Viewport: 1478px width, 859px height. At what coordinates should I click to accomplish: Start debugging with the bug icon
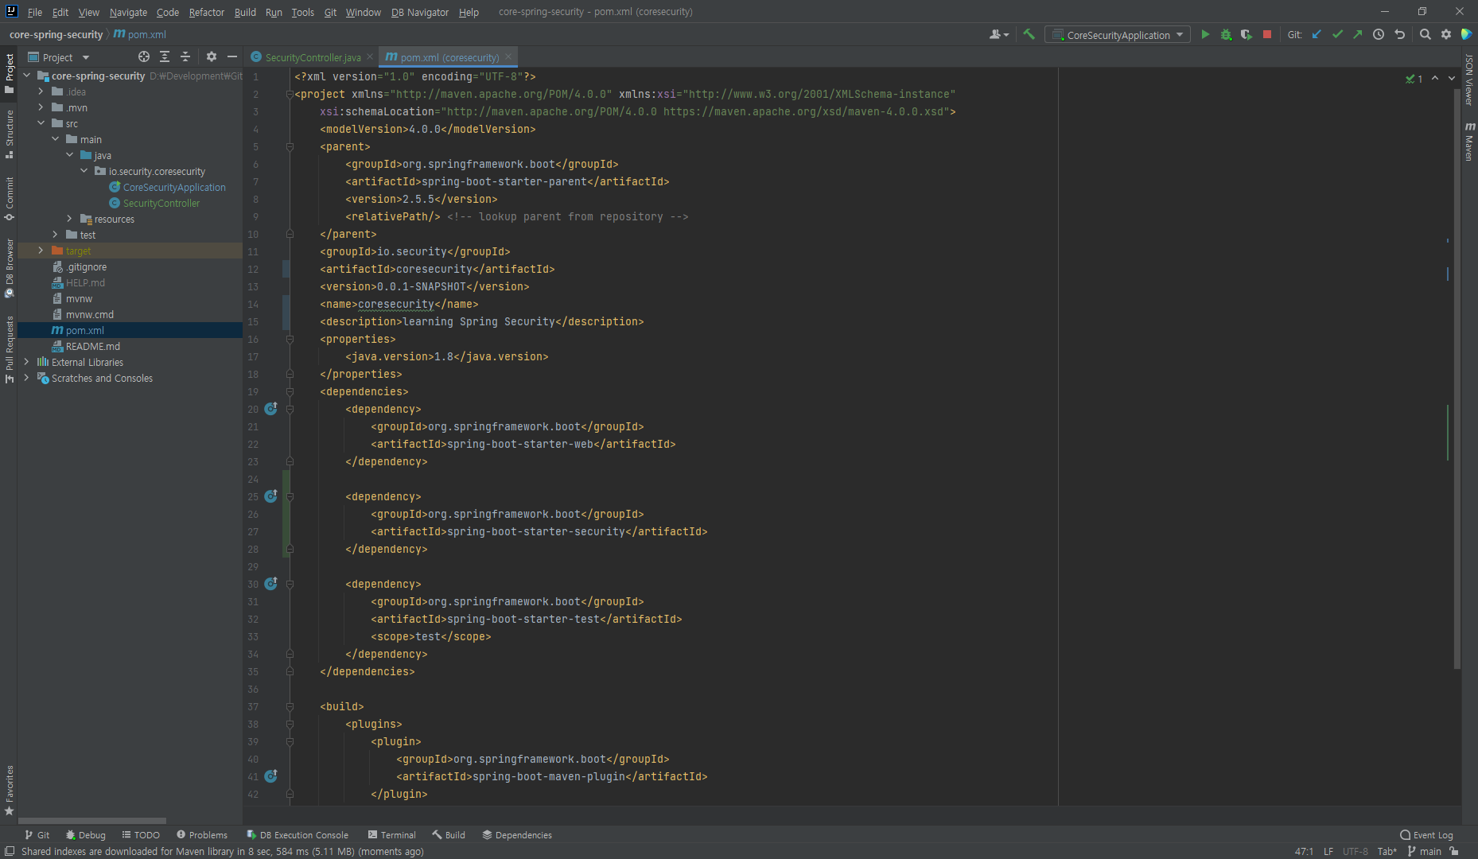pyautogui.click(x=1226, y=34)
